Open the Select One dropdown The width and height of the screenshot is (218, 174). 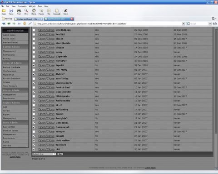[44, 154]
